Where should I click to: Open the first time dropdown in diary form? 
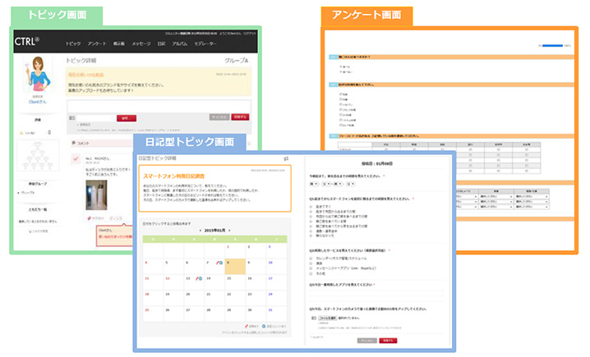(315, 185)
